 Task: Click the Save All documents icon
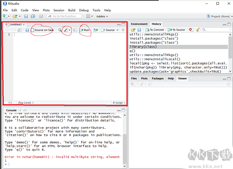33,16
